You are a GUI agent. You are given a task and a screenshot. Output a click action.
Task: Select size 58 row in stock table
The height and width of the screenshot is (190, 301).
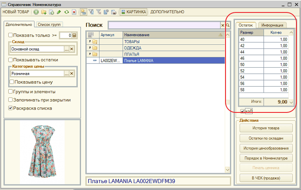tap(264, 90)
